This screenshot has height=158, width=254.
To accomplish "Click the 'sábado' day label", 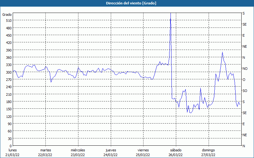I will [176, 150].
